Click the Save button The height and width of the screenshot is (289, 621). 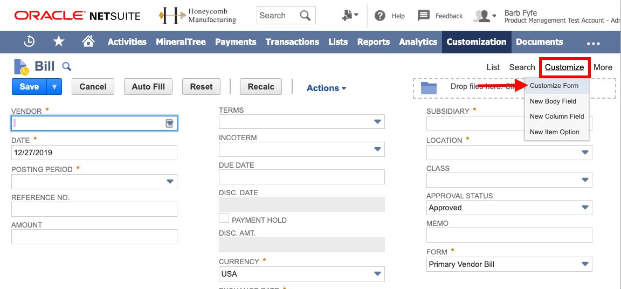[x=29, y=87]
